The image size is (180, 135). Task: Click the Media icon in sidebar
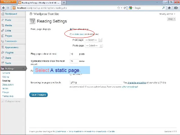pos(3,25)
